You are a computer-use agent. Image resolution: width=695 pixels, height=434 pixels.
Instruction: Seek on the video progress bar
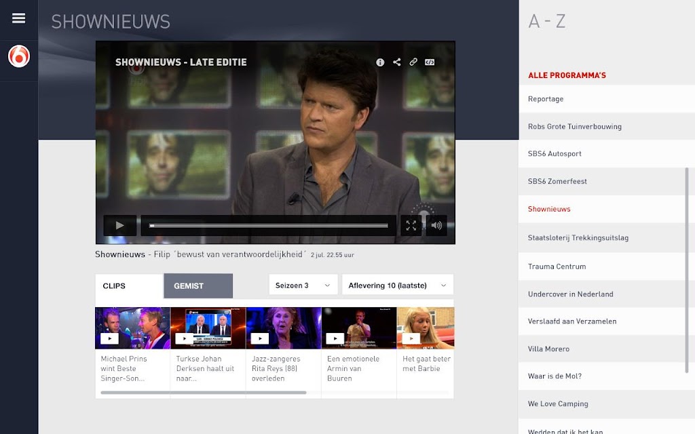[269, 225]
